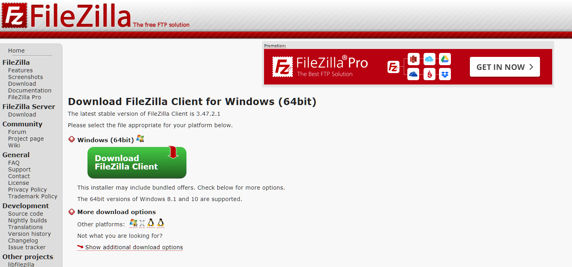Click the Backblaze flame icon in the banner
The height and width of the screenshot is (267, 572).
[x=429, y=74]
